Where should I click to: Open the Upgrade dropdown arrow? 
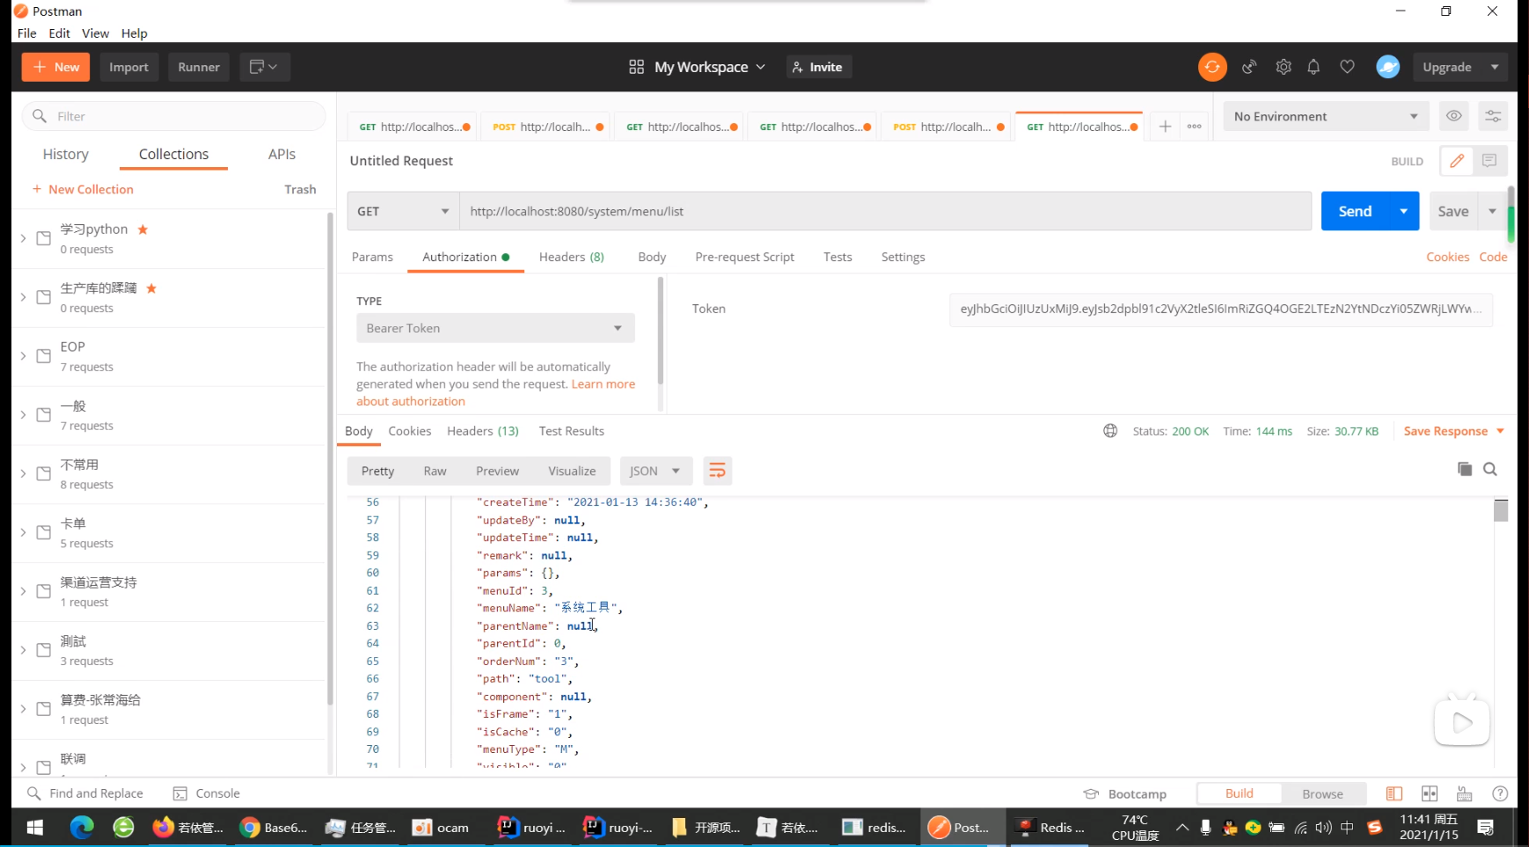click(x=1495, y=67)
